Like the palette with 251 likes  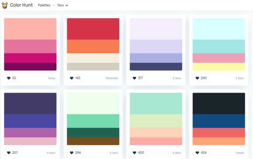12,153
